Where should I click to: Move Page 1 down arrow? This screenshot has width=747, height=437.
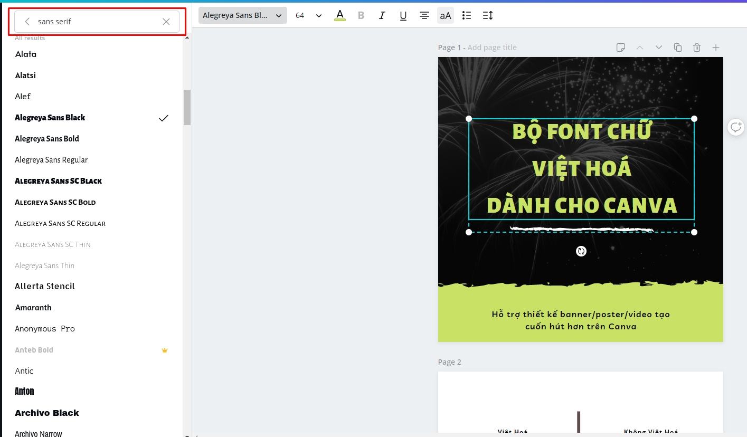[x=659, y=47]
